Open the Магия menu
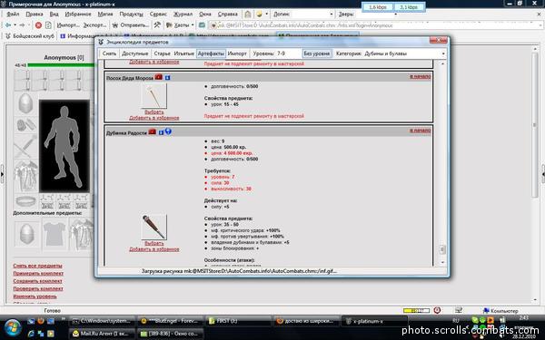The height and width of the screenshot is (340, 545). 105,15
